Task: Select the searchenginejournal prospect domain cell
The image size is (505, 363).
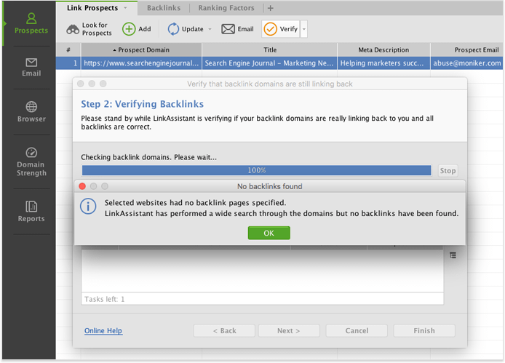Action: 141,63
